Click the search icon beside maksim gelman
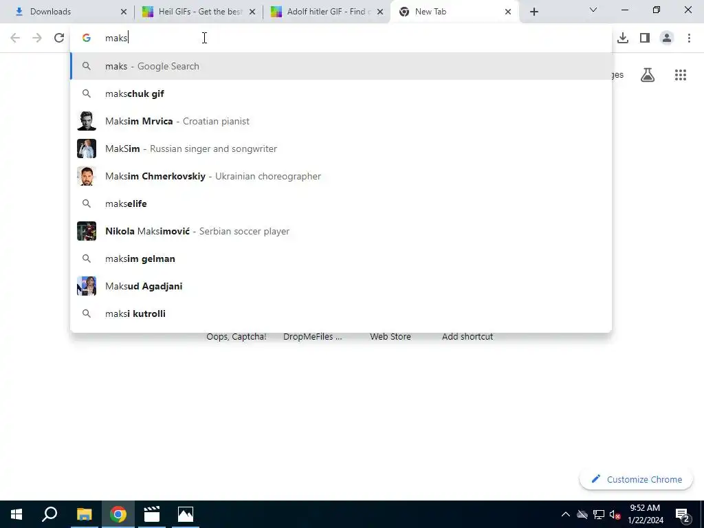 click(x=86, y=258)
